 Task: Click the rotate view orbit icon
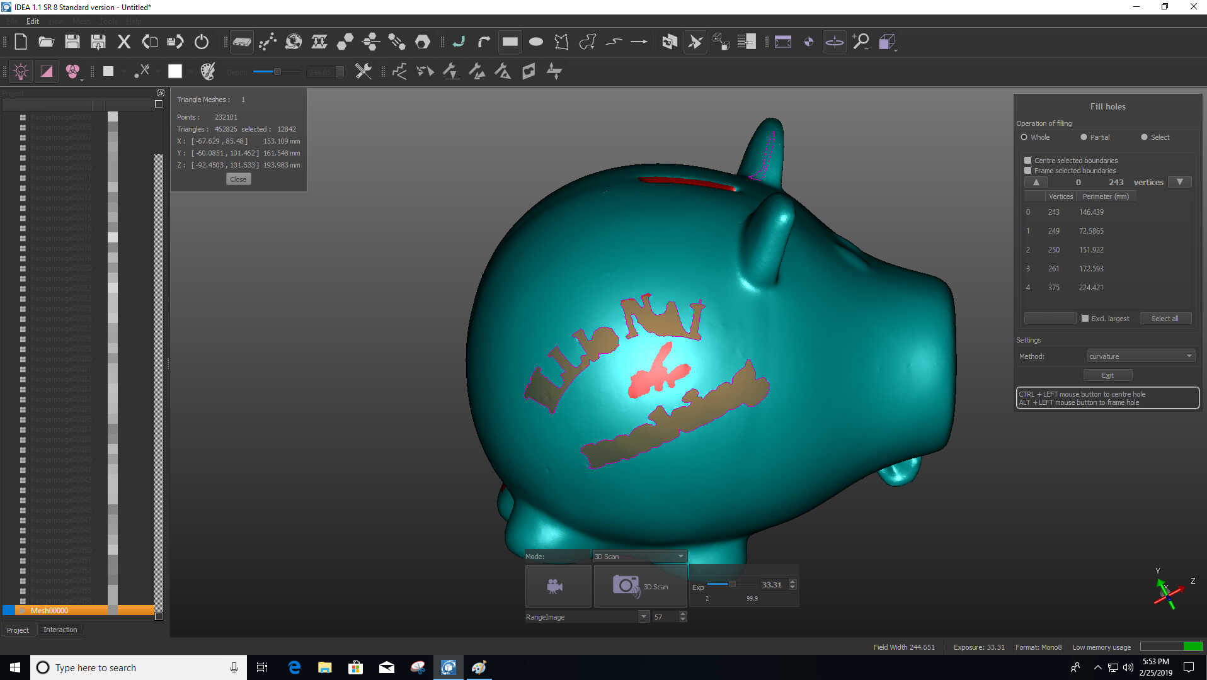pos(835,42)
